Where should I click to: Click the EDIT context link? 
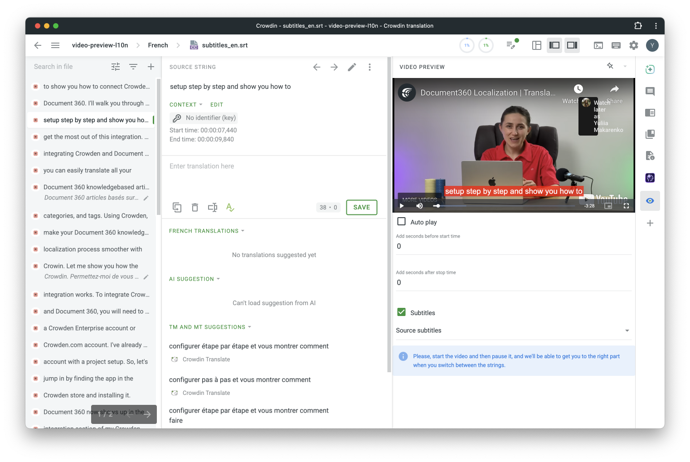[x=217, y=105]
